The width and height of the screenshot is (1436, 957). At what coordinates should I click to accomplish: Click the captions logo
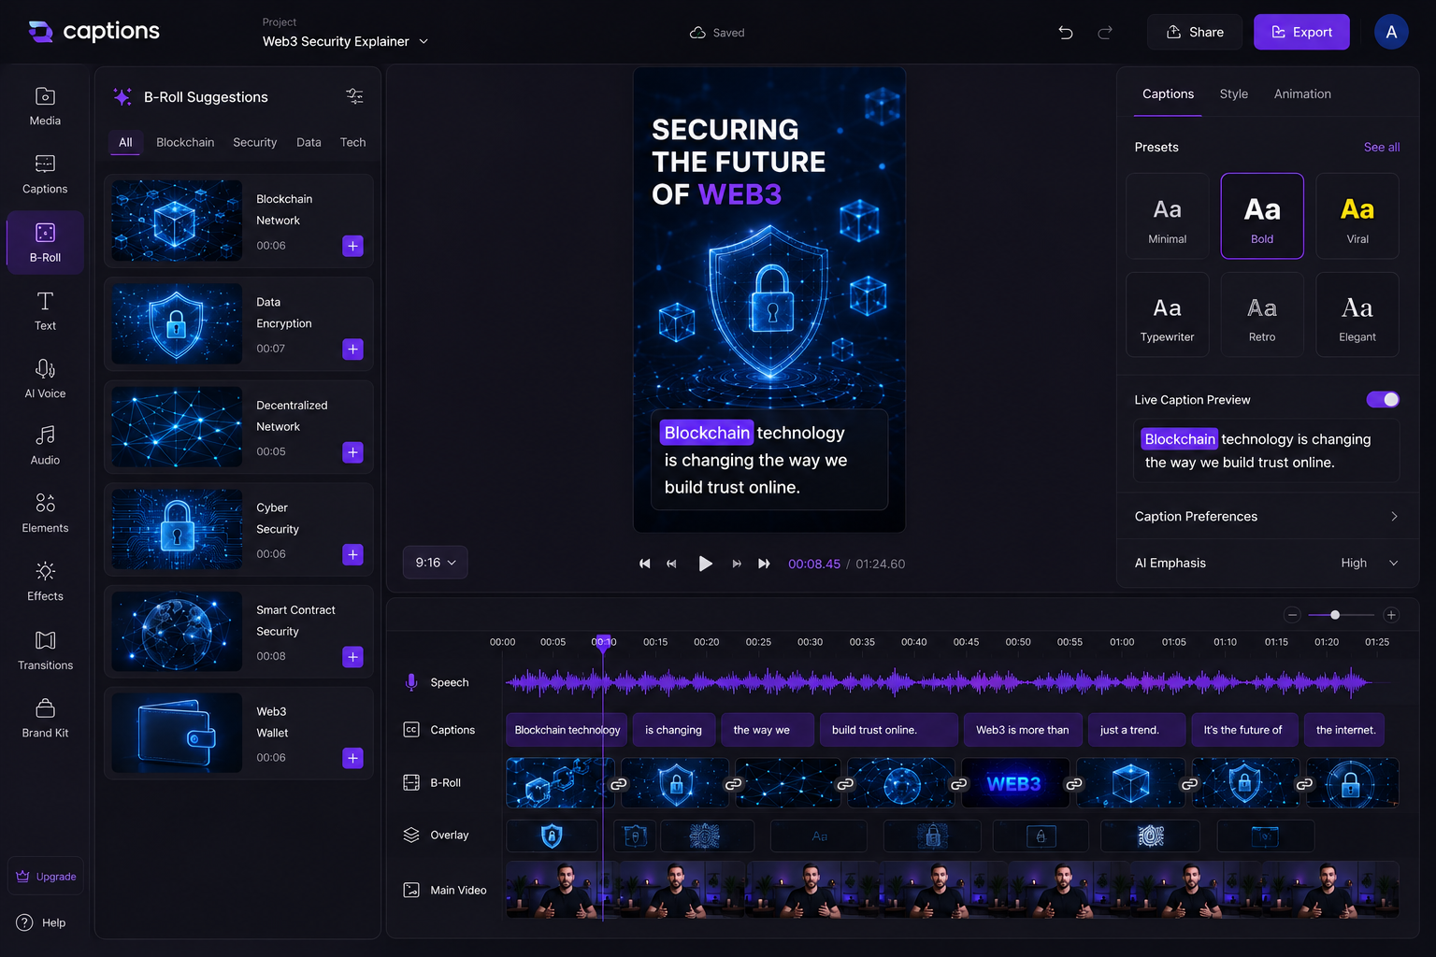point(93,32)
